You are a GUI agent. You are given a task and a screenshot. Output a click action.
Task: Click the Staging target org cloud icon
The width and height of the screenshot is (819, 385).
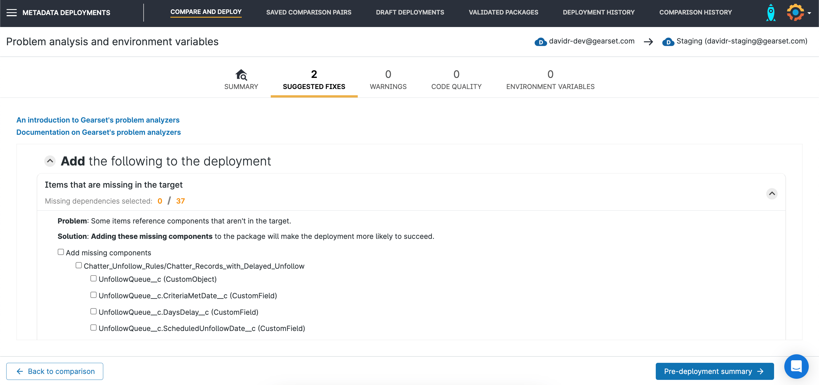(669, 41)
